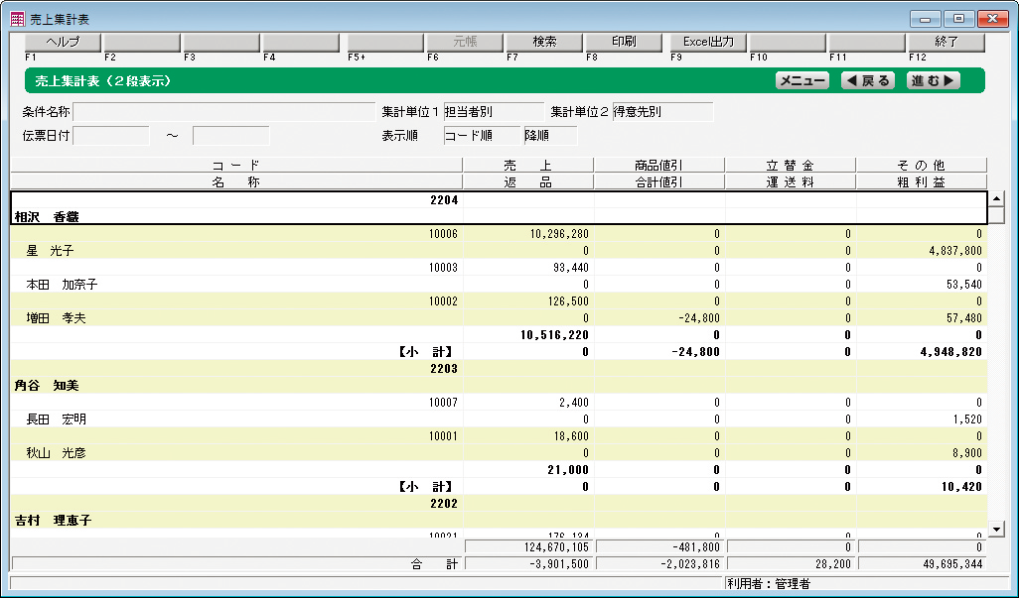Screen dimensions: 1019x598
Task: Click the 降順 sort order field
Action: 550,136
